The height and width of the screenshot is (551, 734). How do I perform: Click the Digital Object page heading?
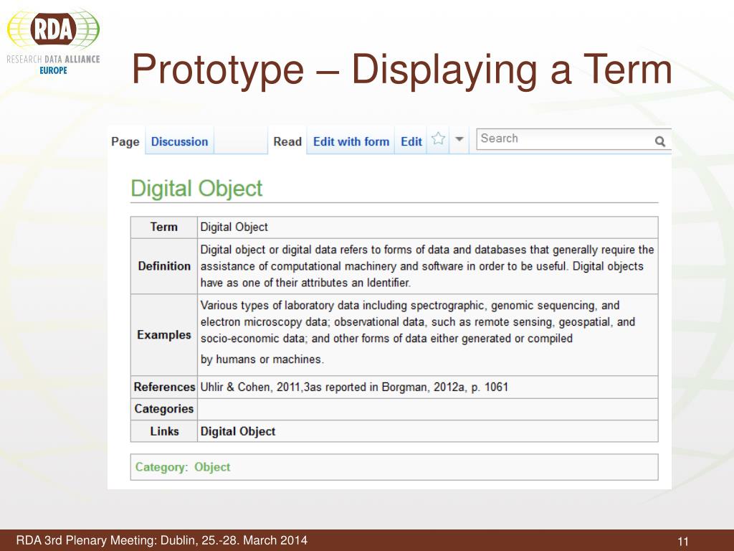coord(196,189)
